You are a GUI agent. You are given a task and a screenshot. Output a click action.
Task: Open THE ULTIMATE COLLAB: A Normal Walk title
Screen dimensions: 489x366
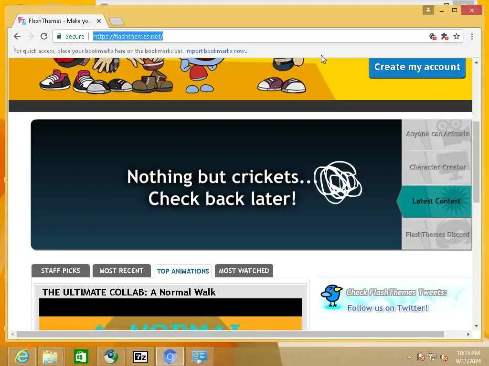(129, 292)
